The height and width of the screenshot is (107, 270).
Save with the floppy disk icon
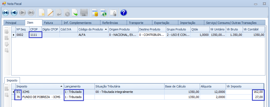pyautogui.click(x=84, y=13)
